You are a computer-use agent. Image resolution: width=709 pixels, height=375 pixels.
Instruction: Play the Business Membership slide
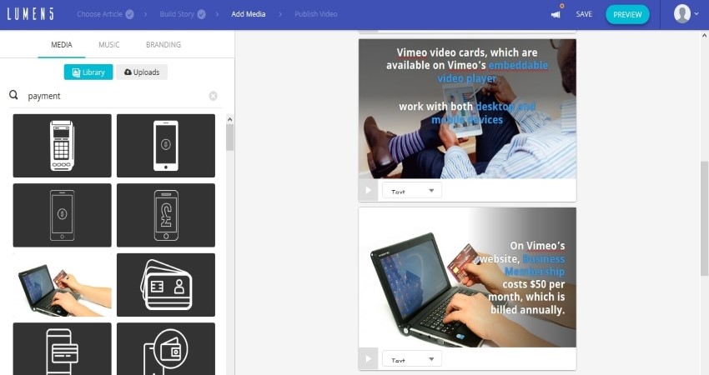368,358
